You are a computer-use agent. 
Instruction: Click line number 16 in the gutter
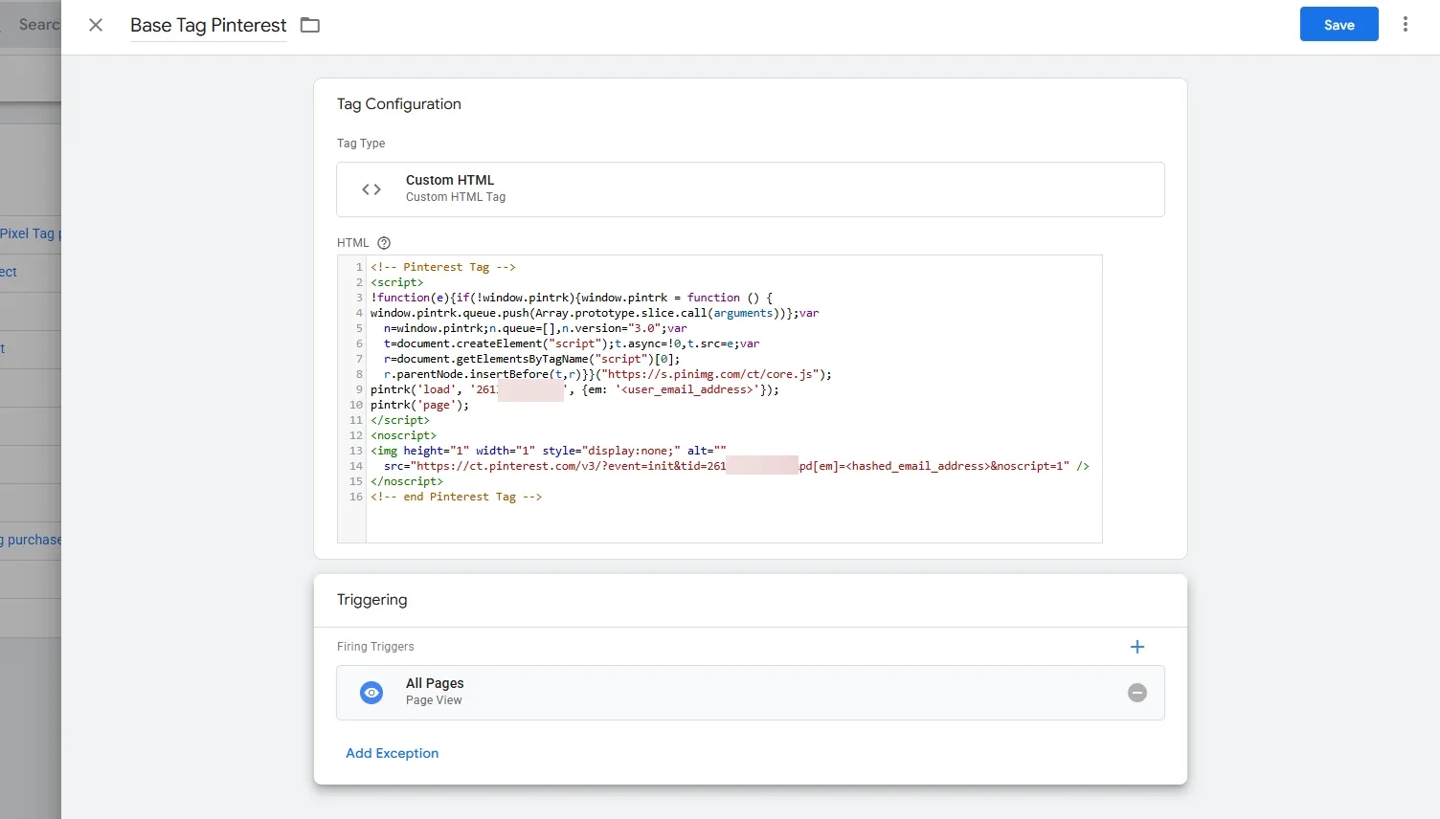[x=356, y=497]
